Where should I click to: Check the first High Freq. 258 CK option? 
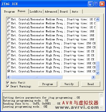pyautogui.click(x=9, y=43)
